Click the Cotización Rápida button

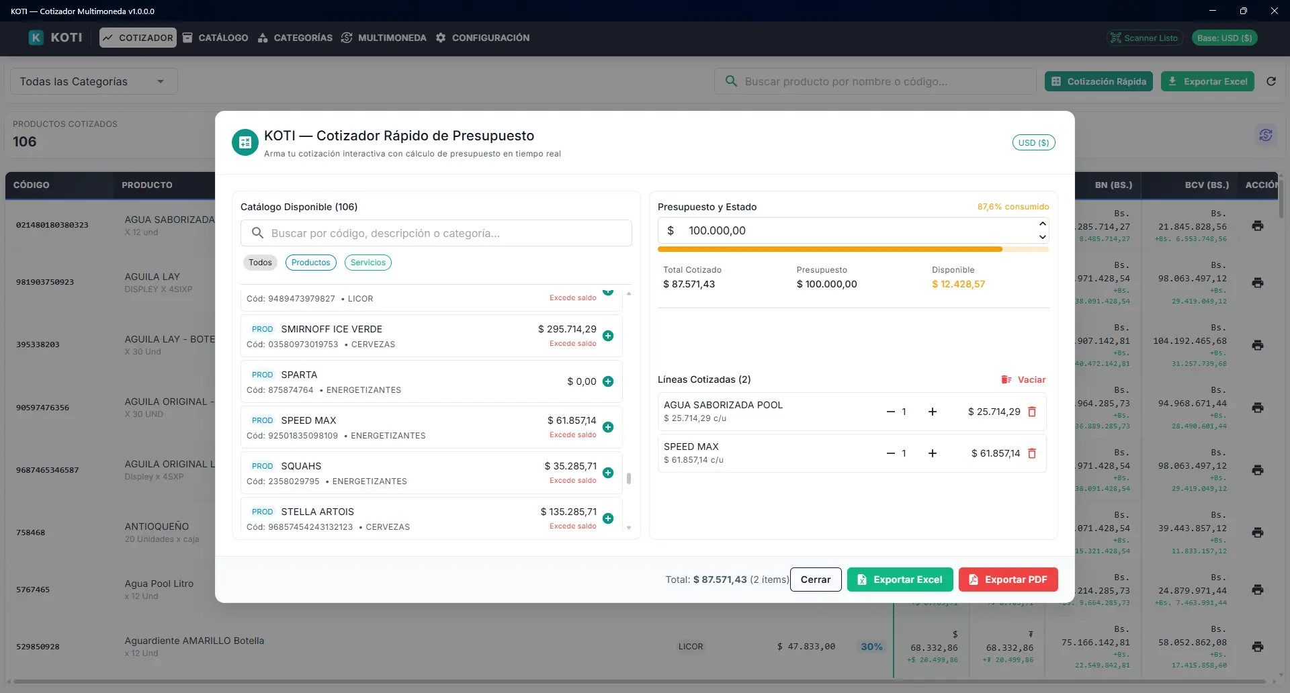point(1099,81)
